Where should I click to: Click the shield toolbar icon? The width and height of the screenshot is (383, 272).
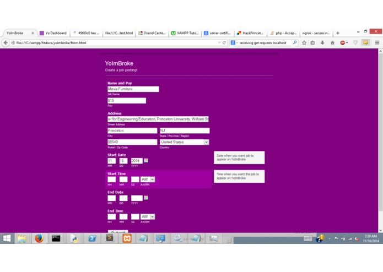[355, 43]
